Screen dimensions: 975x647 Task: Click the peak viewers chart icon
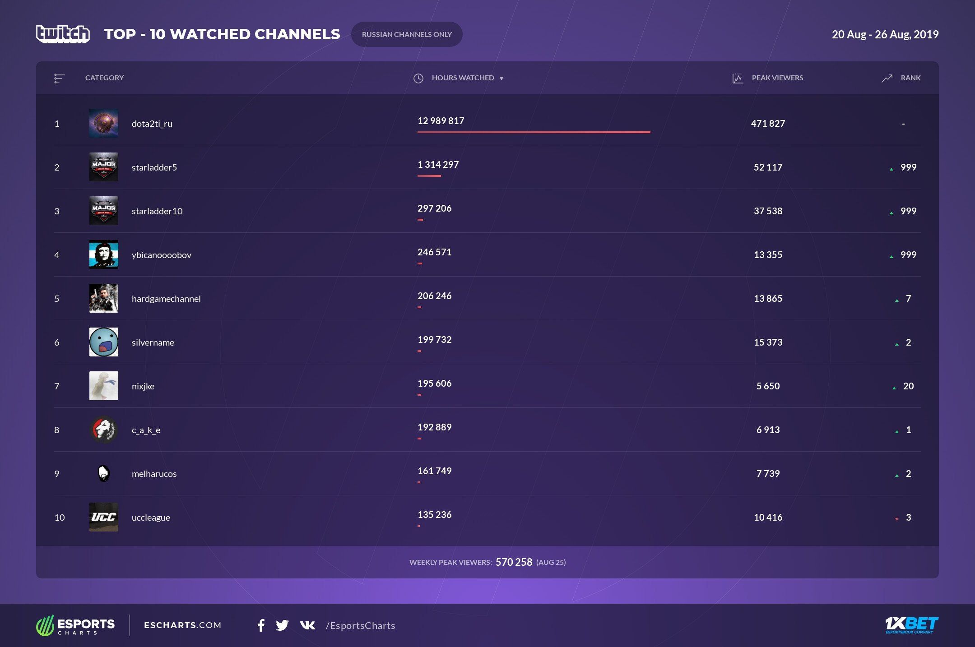(738, 79)
